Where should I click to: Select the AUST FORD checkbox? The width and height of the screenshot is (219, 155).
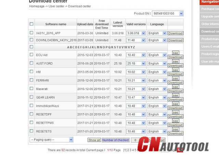[x=31, y=63]
